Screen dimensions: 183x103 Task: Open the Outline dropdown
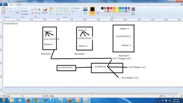tap(76, 8)
